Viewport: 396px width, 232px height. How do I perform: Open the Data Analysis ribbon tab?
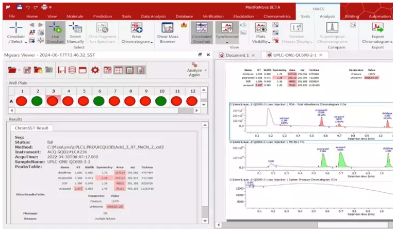(x=153, y=16)
